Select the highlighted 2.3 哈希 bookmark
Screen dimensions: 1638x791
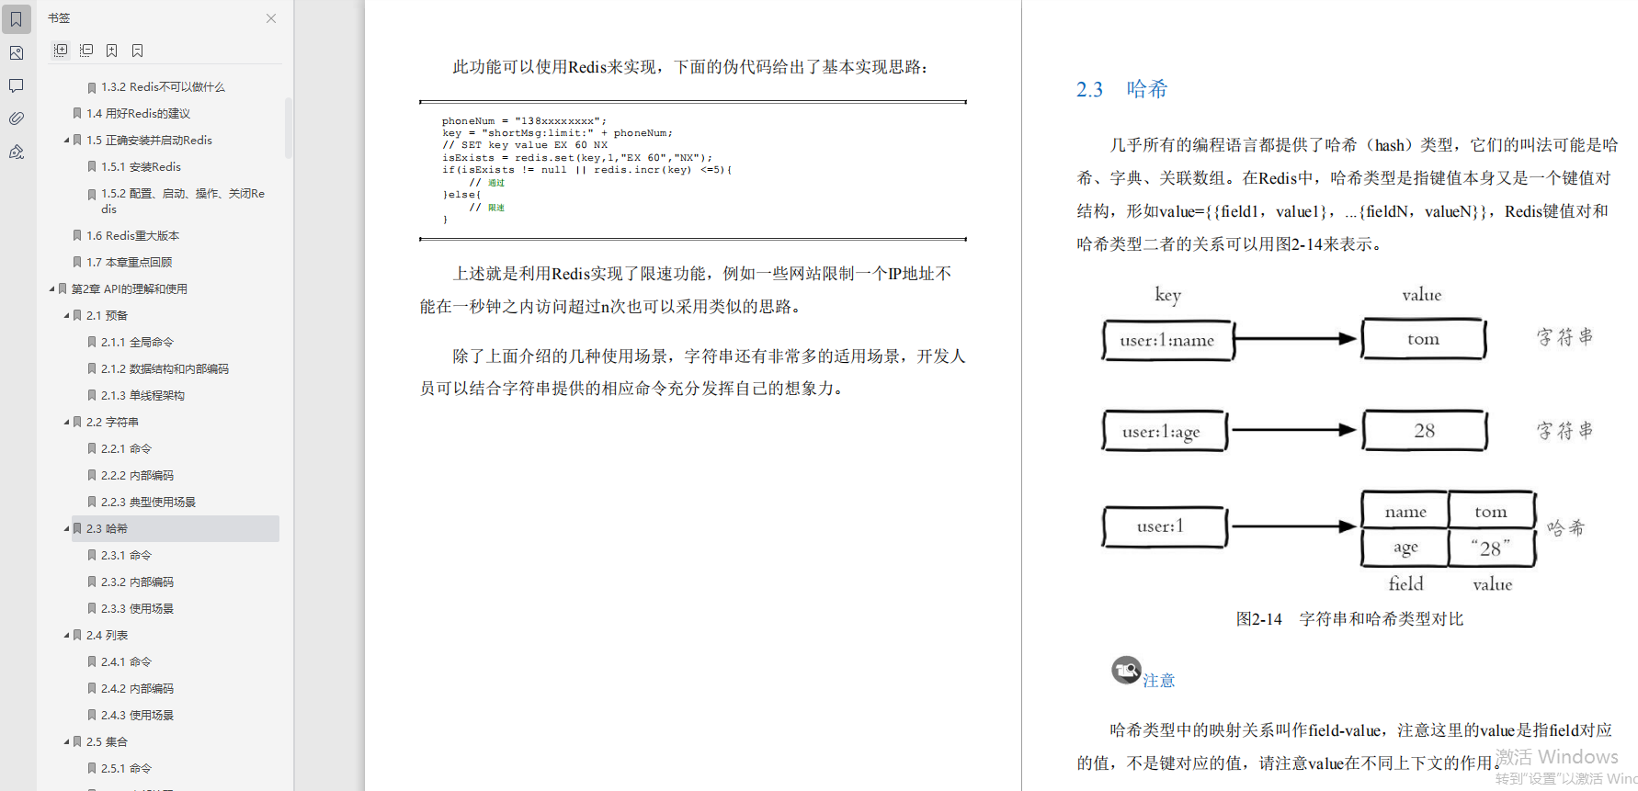pyautogui.click(x=175, y=529)
